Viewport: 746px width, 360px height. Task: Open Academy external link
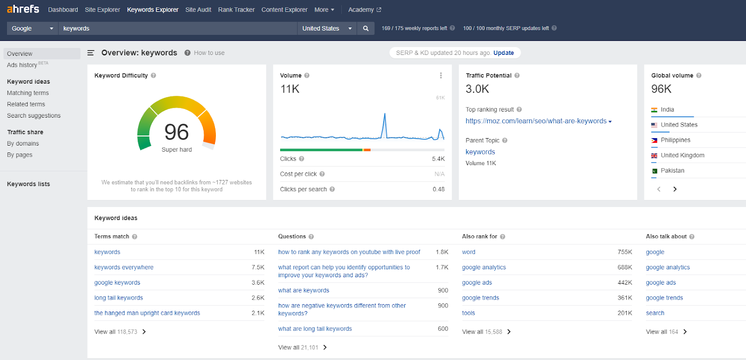pos(365,10)
